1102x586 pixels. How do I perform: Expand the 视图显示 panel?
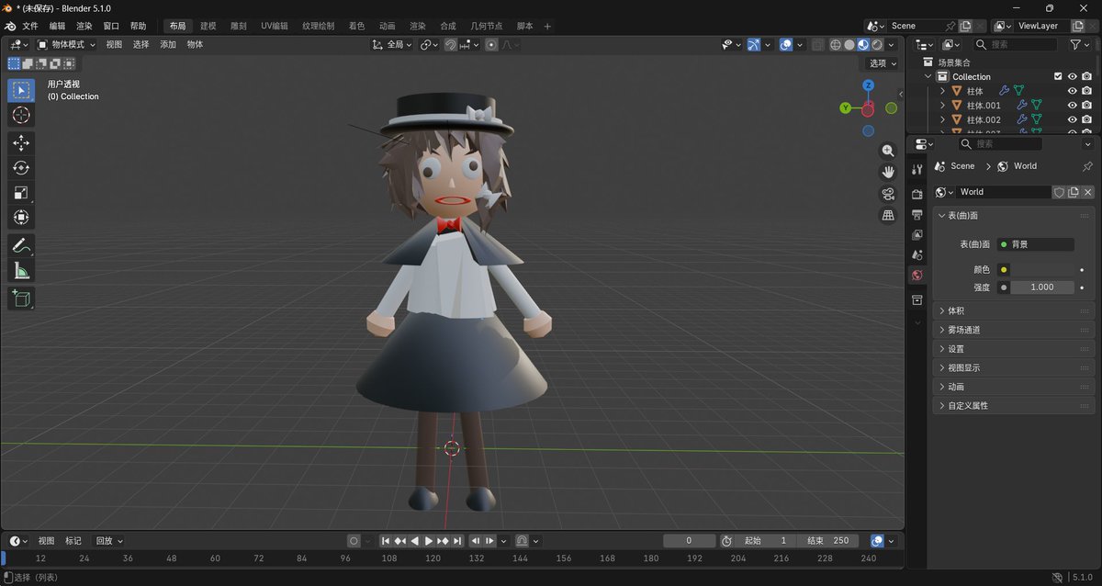coord(1014,367)
